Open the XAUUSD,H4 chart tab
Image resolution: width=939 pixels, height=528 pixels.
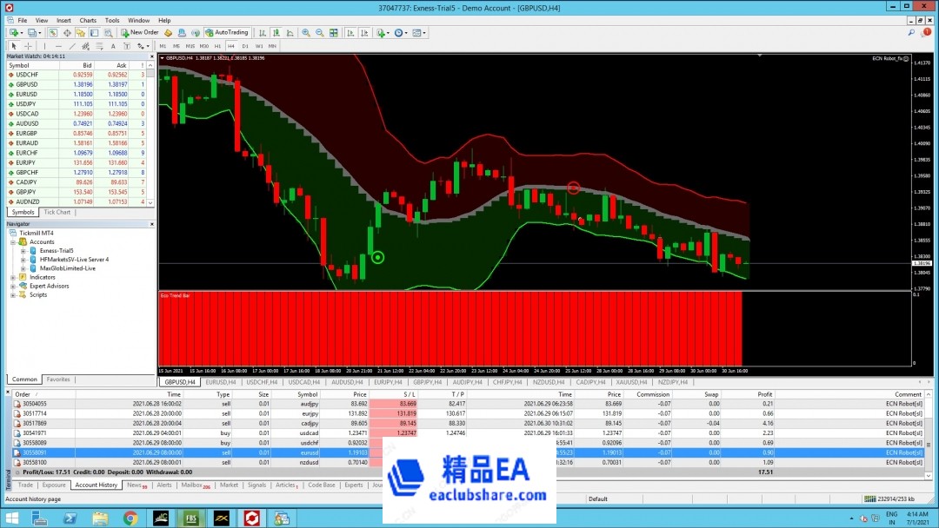pos(631,382)
